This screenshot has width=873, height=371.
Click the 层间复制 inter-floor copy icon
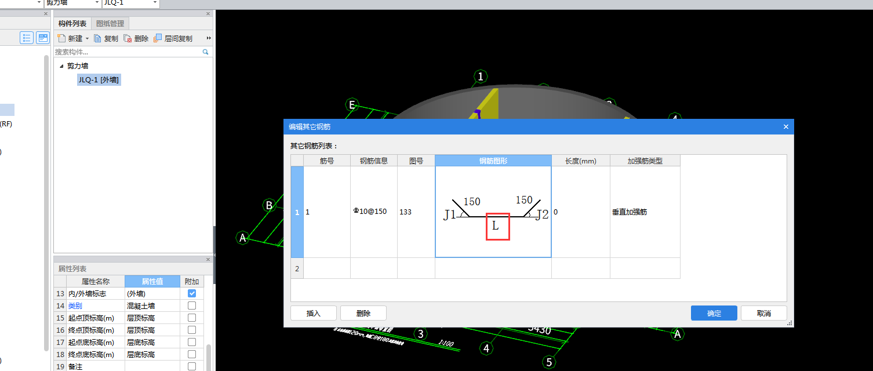158,38
